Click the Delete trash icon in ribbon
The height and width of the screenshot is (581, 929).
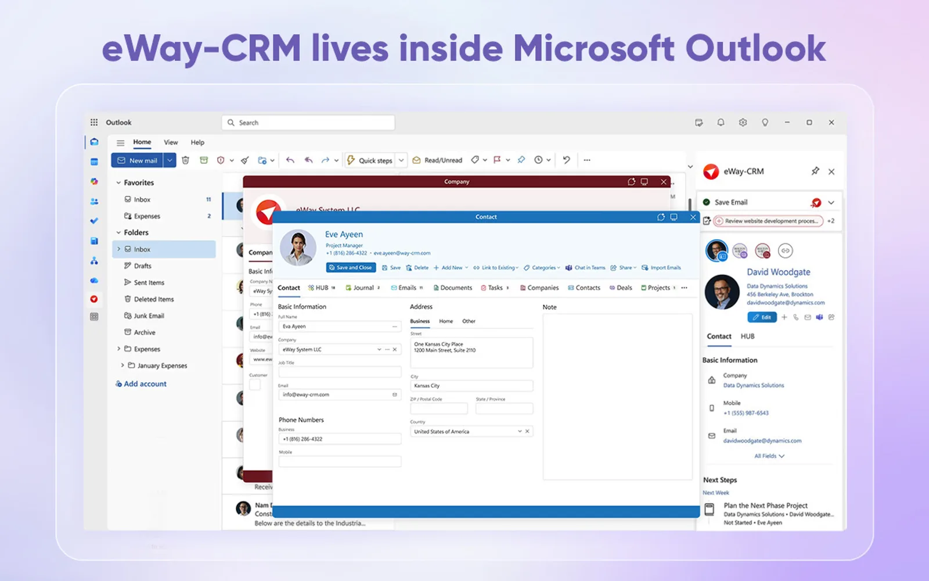(185, 160)
